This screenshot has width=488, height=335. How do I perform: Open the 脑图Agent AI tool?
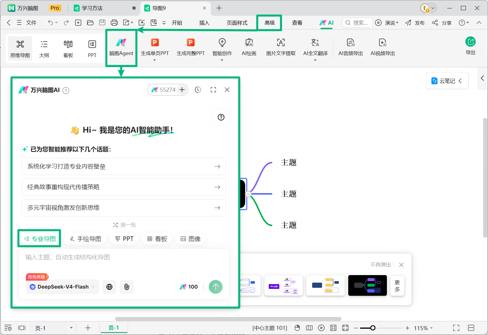[121, 48]
